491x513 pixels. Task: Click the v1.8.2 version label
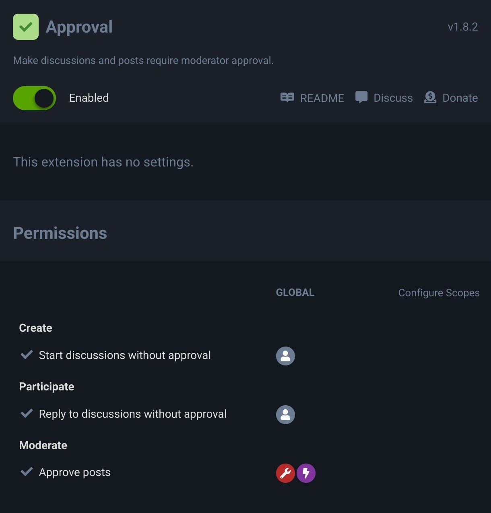[x=462, y=27]
